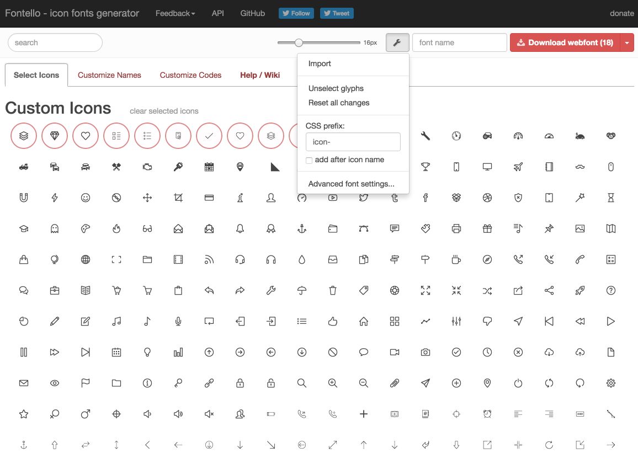Choose the settings gear icon glyph
638x469 pixels.
[611, 383]
